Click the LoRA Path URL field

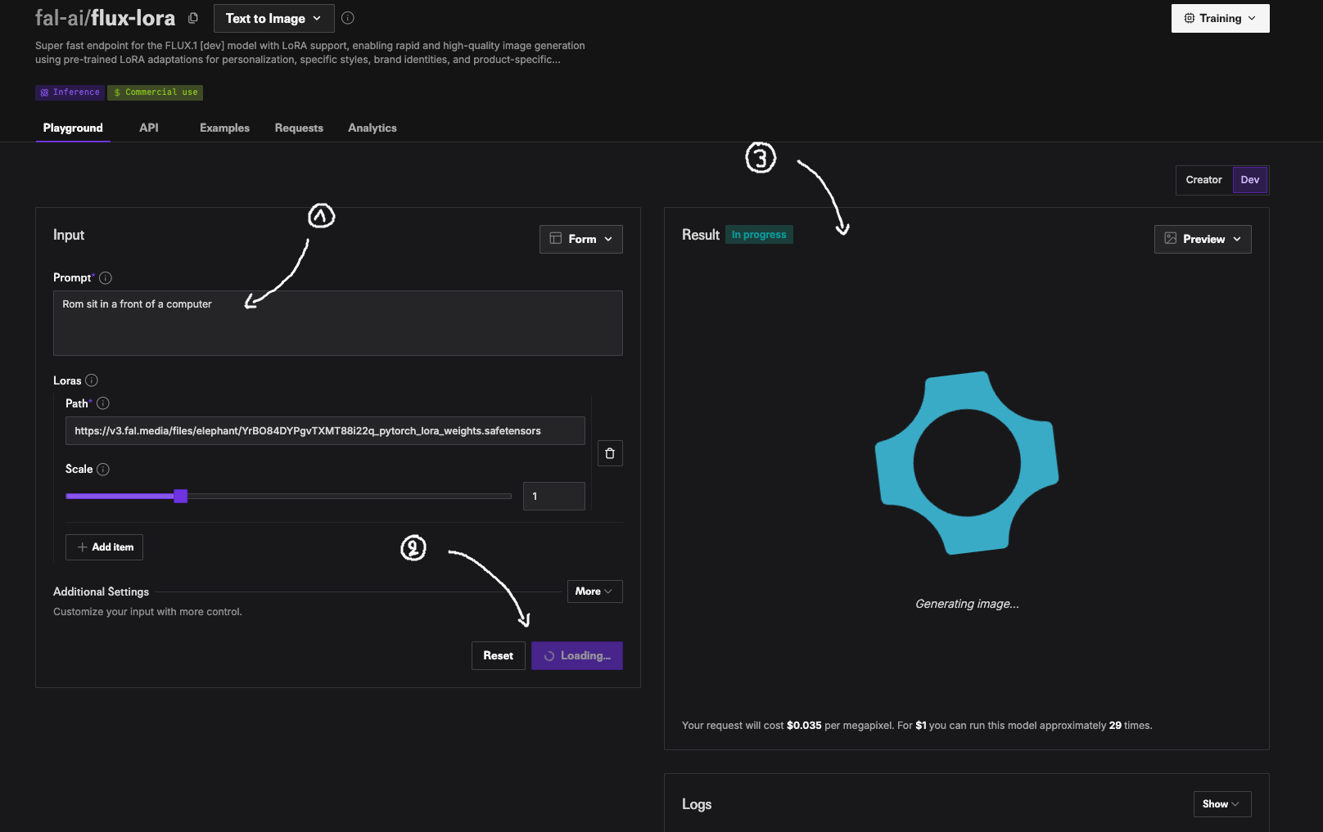coord(325,431)
